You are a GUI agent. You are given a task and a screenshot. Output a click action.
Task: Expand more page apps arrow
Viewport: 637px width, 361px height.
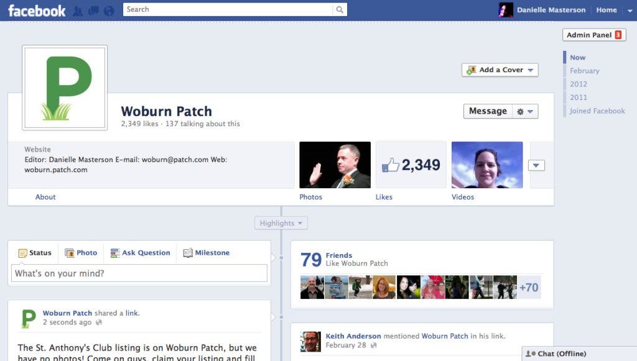click(x=536, y=165)
